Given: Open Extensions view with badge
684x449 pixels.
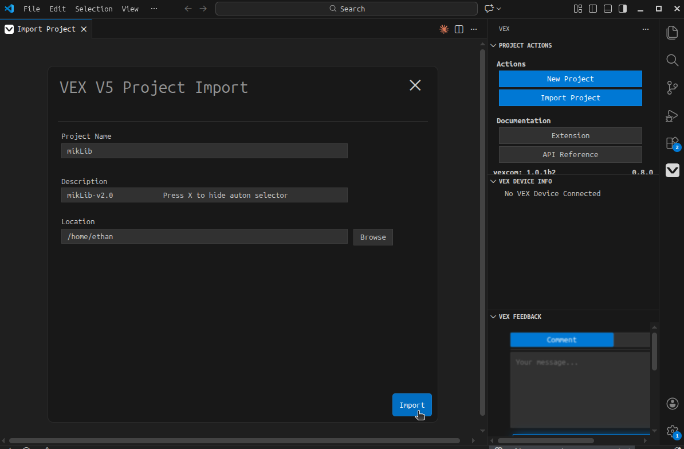Looking at the screenshot, I should [672, 143].
